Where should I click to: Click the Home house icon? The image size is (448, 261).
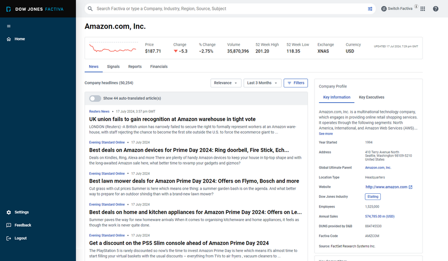(x=9, y=39)
